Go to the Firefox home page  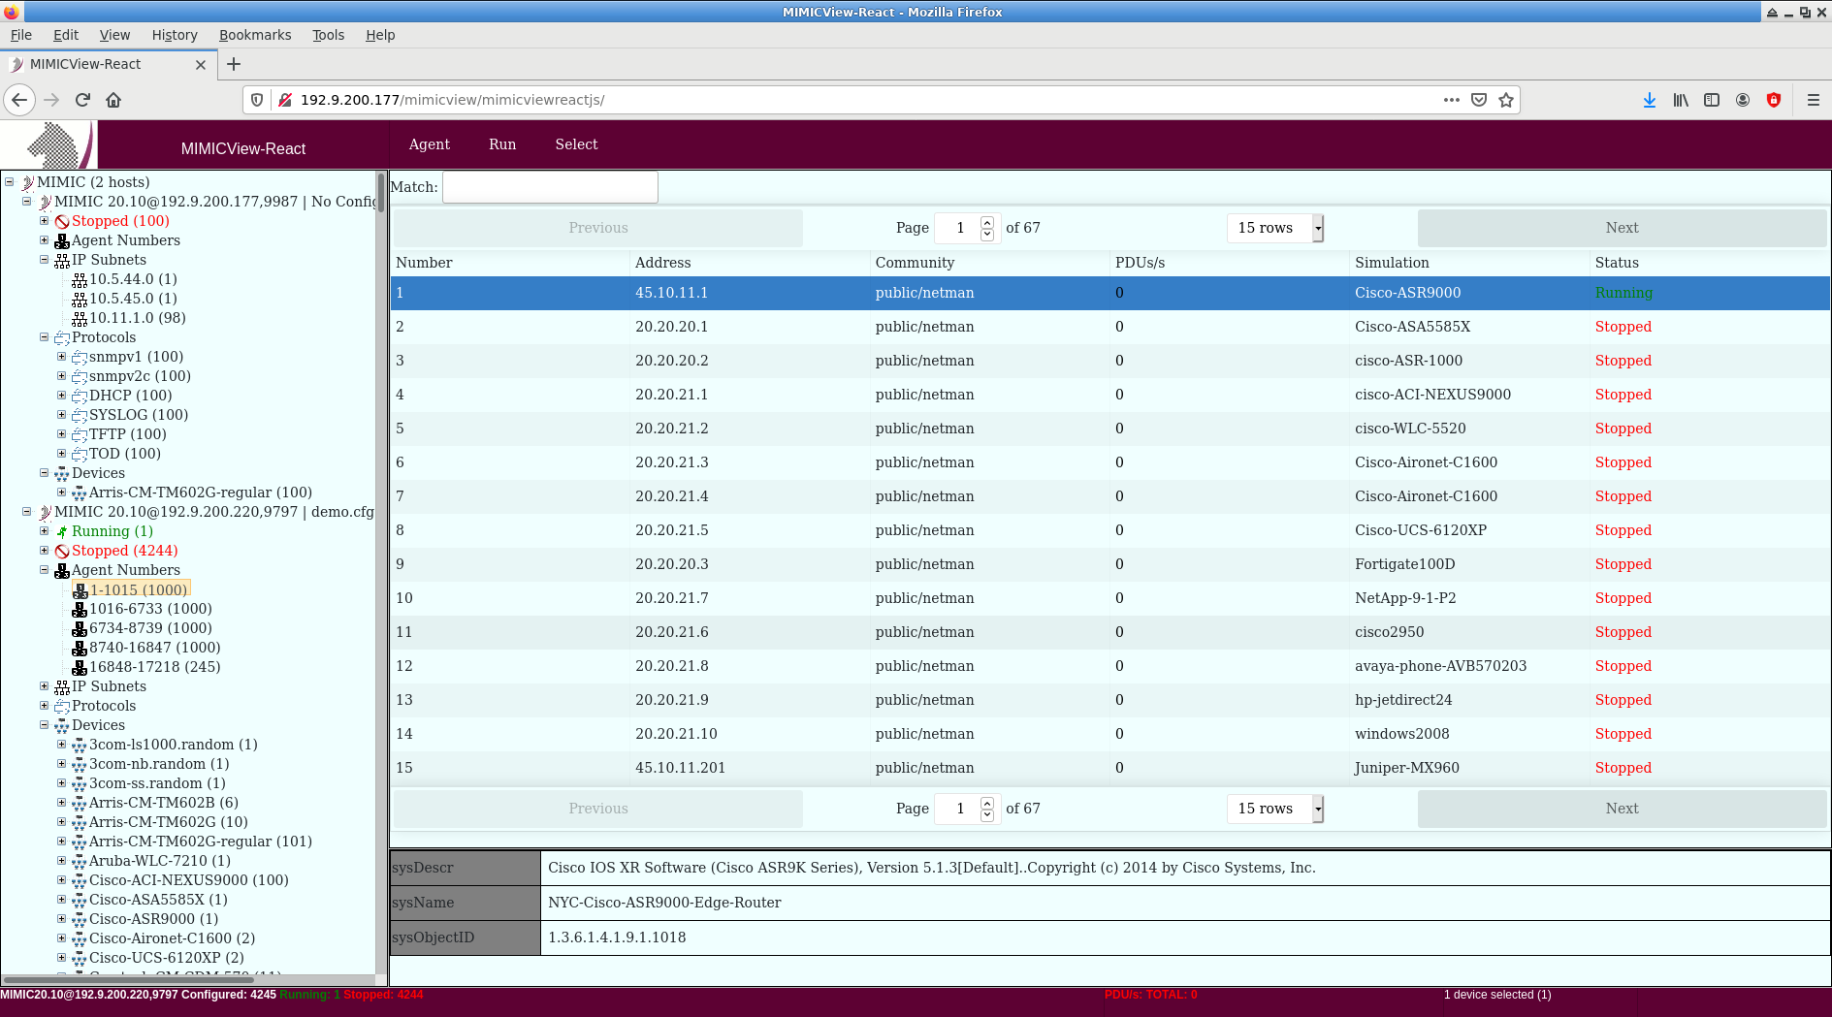click(113, 100)
